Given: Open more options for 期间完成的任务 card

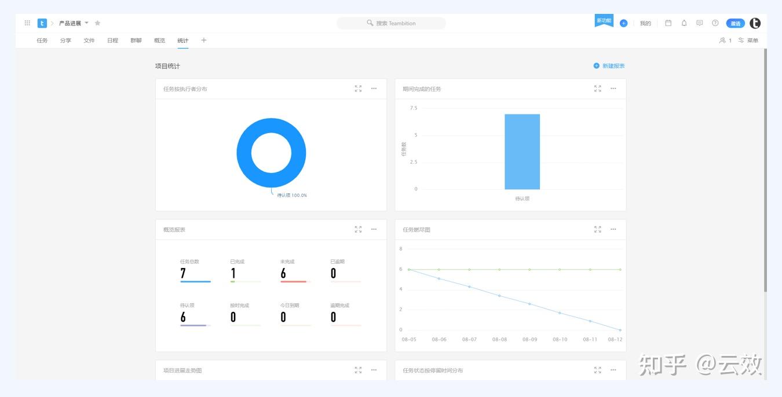Looking at the screenshot, I should click(613, 89).
